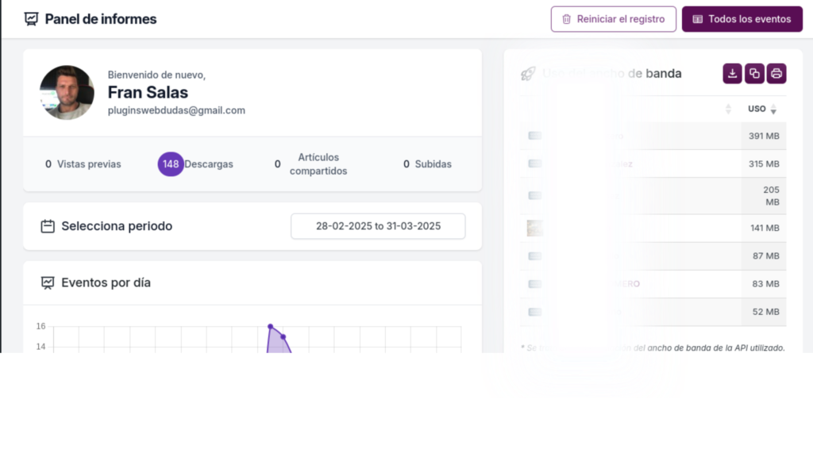Click the file icon in the 87 MB row

point(534,256)
